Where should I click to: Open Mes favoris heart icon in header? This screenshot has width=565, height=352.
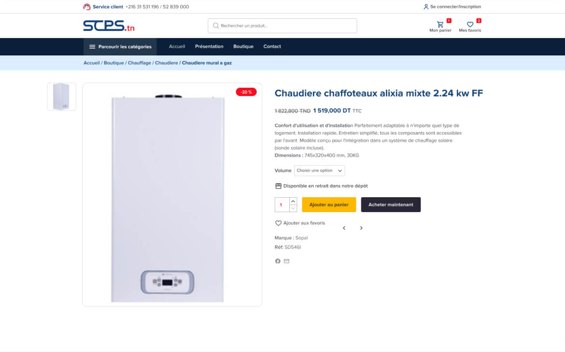[x=470, y=25]
